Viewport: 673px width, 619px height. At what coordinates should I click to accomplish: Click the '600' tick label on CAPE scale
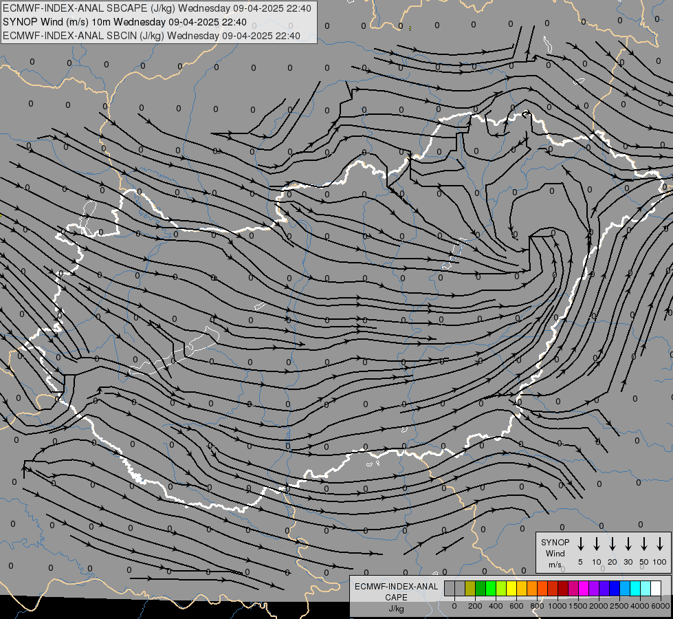point(516,606)
